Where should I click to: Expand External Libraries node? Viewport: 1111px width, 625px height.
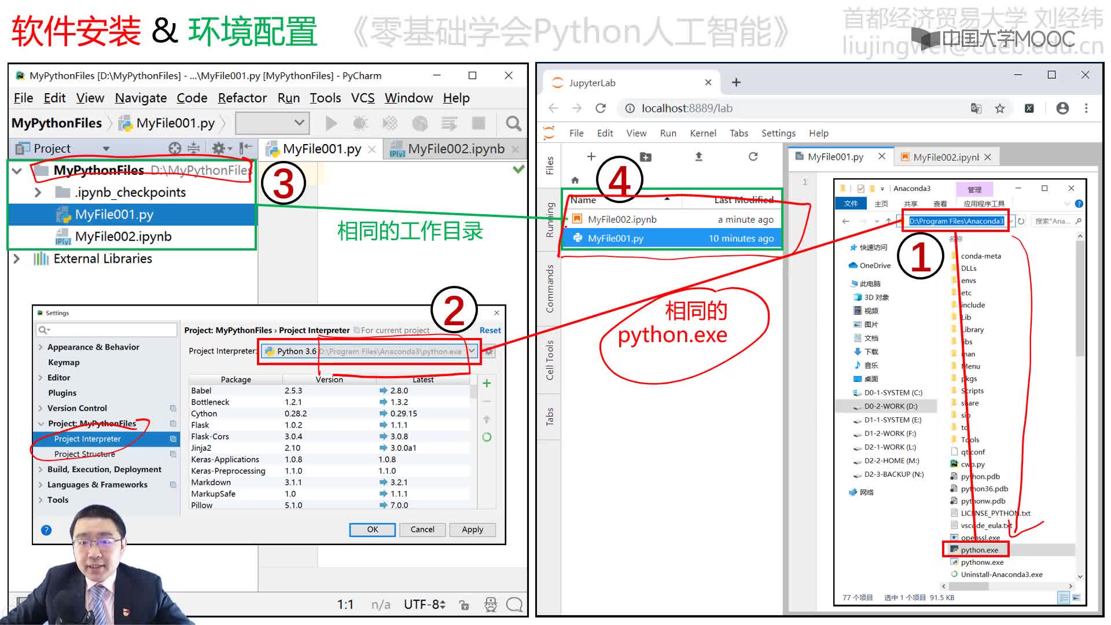pos(16,259)
